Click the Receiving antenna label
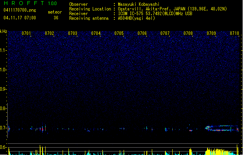The width and height of the screenshot is (243, 155). [89, 18]
